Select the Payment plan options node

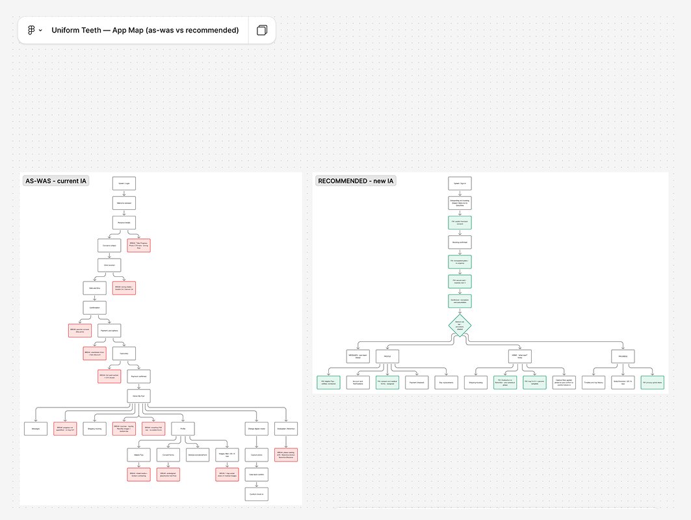coord(109,330)
